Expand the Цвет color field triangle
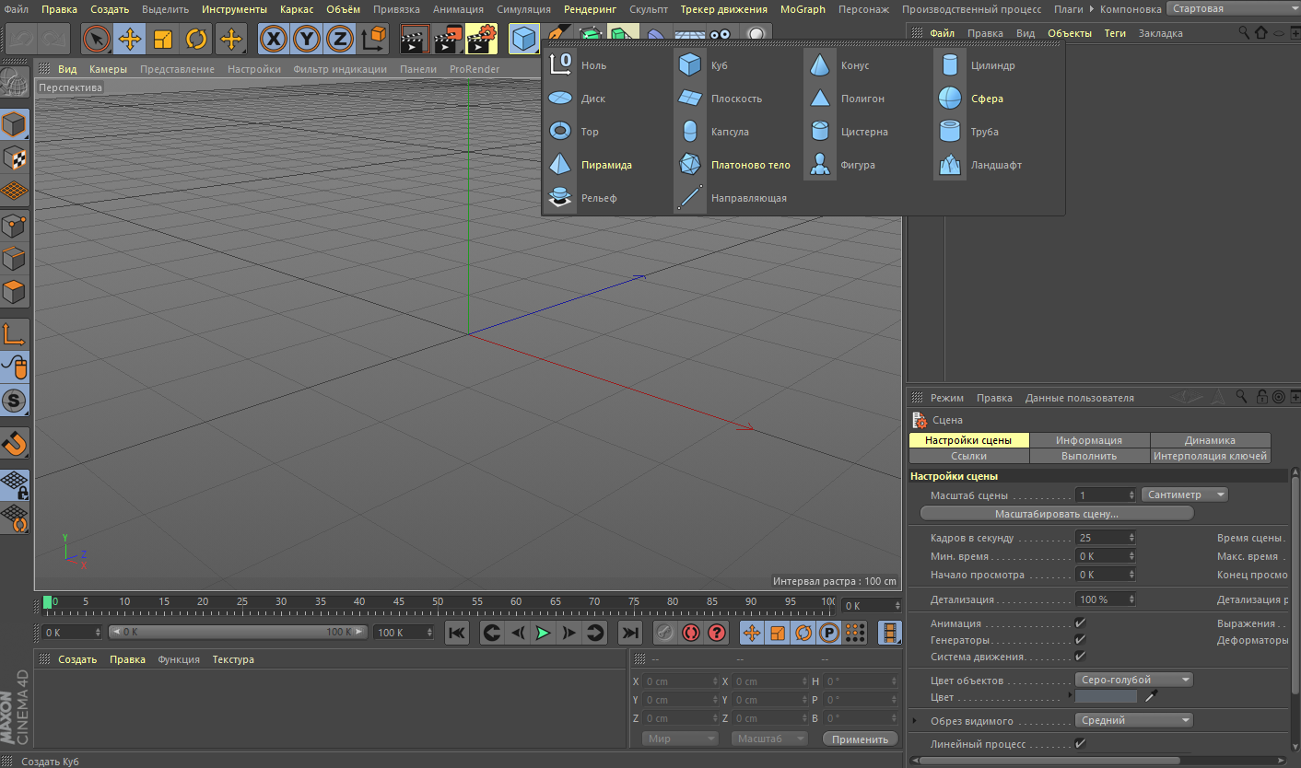1301x768 pixels. click(1070, 695)
